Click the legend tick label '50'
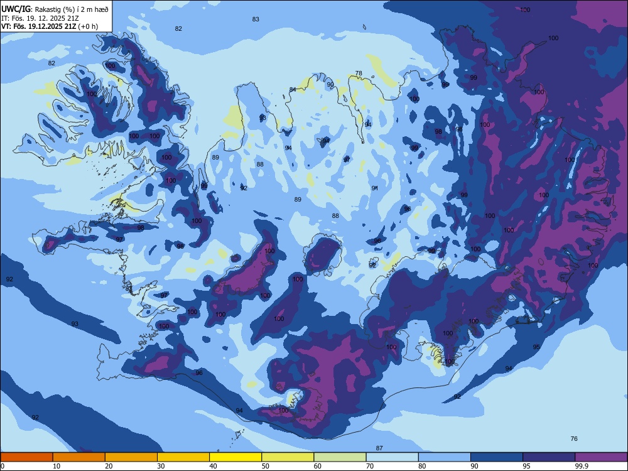The height and width of the screenshot is (471, 628). click(x=266, y=466)
